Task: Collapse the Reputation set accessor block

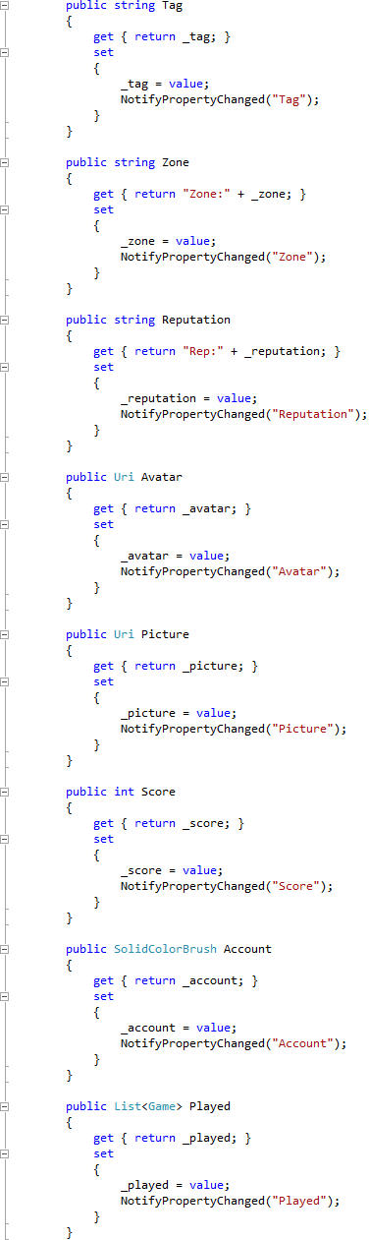Action: [5, 367]
